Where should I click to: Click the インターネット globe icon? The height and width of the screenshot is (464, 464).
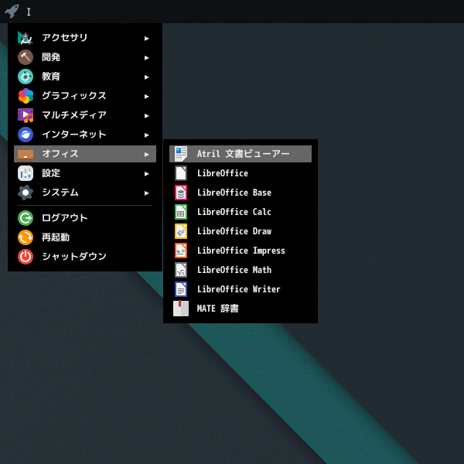click(x=26, y=135)
